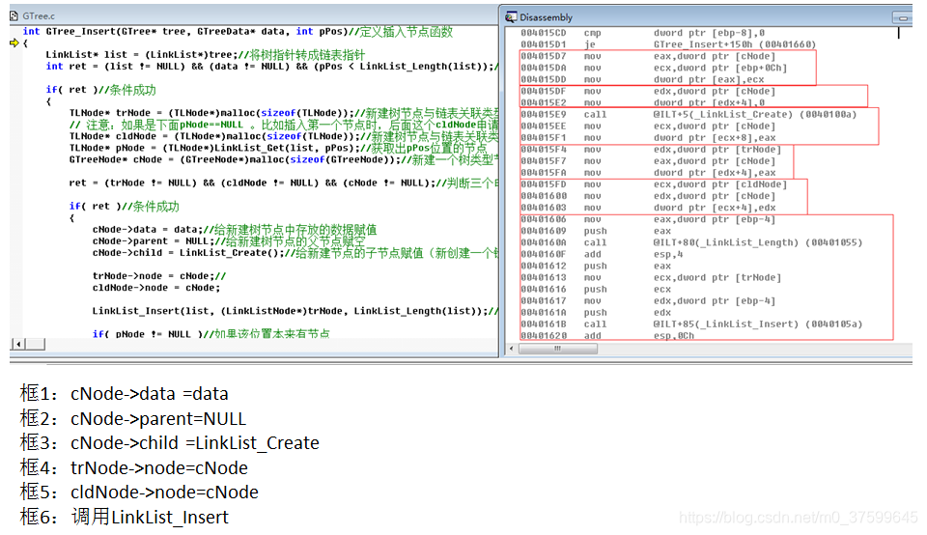
Task: Click the GTree.c file icon in title bar
Action: click(x=14, y=16)
